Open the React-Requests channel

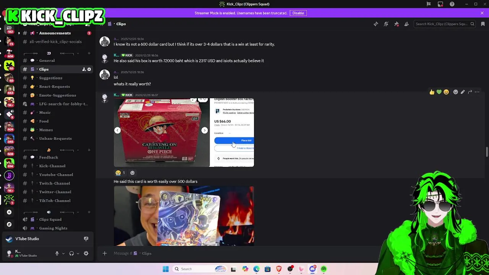pos(54,87)
